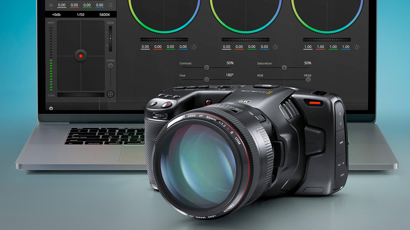Reset the middle color wheel values

coord(275,47)
